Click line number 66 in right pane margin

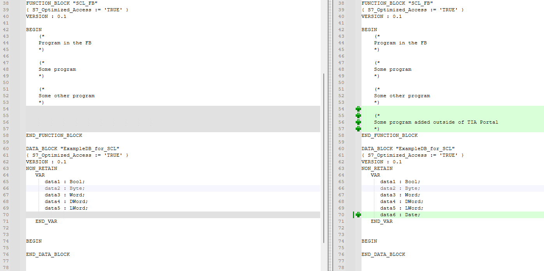tap(341, 188)
